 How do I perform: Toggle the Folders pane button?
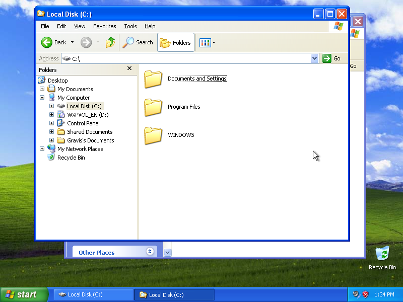[x=175, y=42]
